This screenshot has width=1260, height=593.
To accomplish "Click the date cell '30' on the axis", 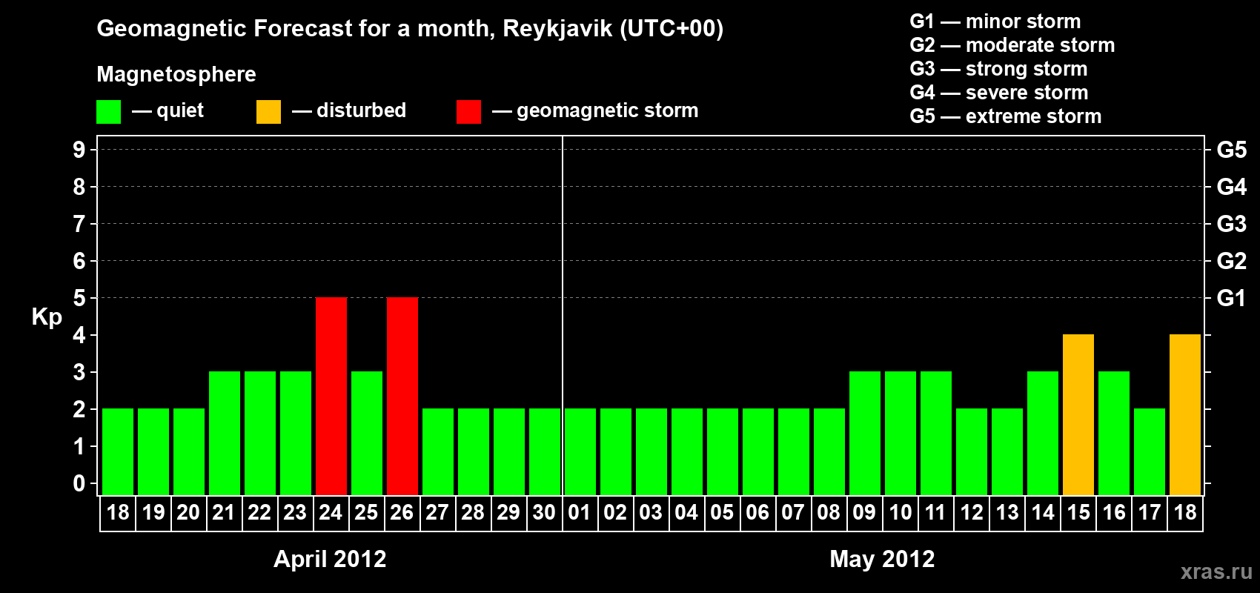I will pos(545,513).
